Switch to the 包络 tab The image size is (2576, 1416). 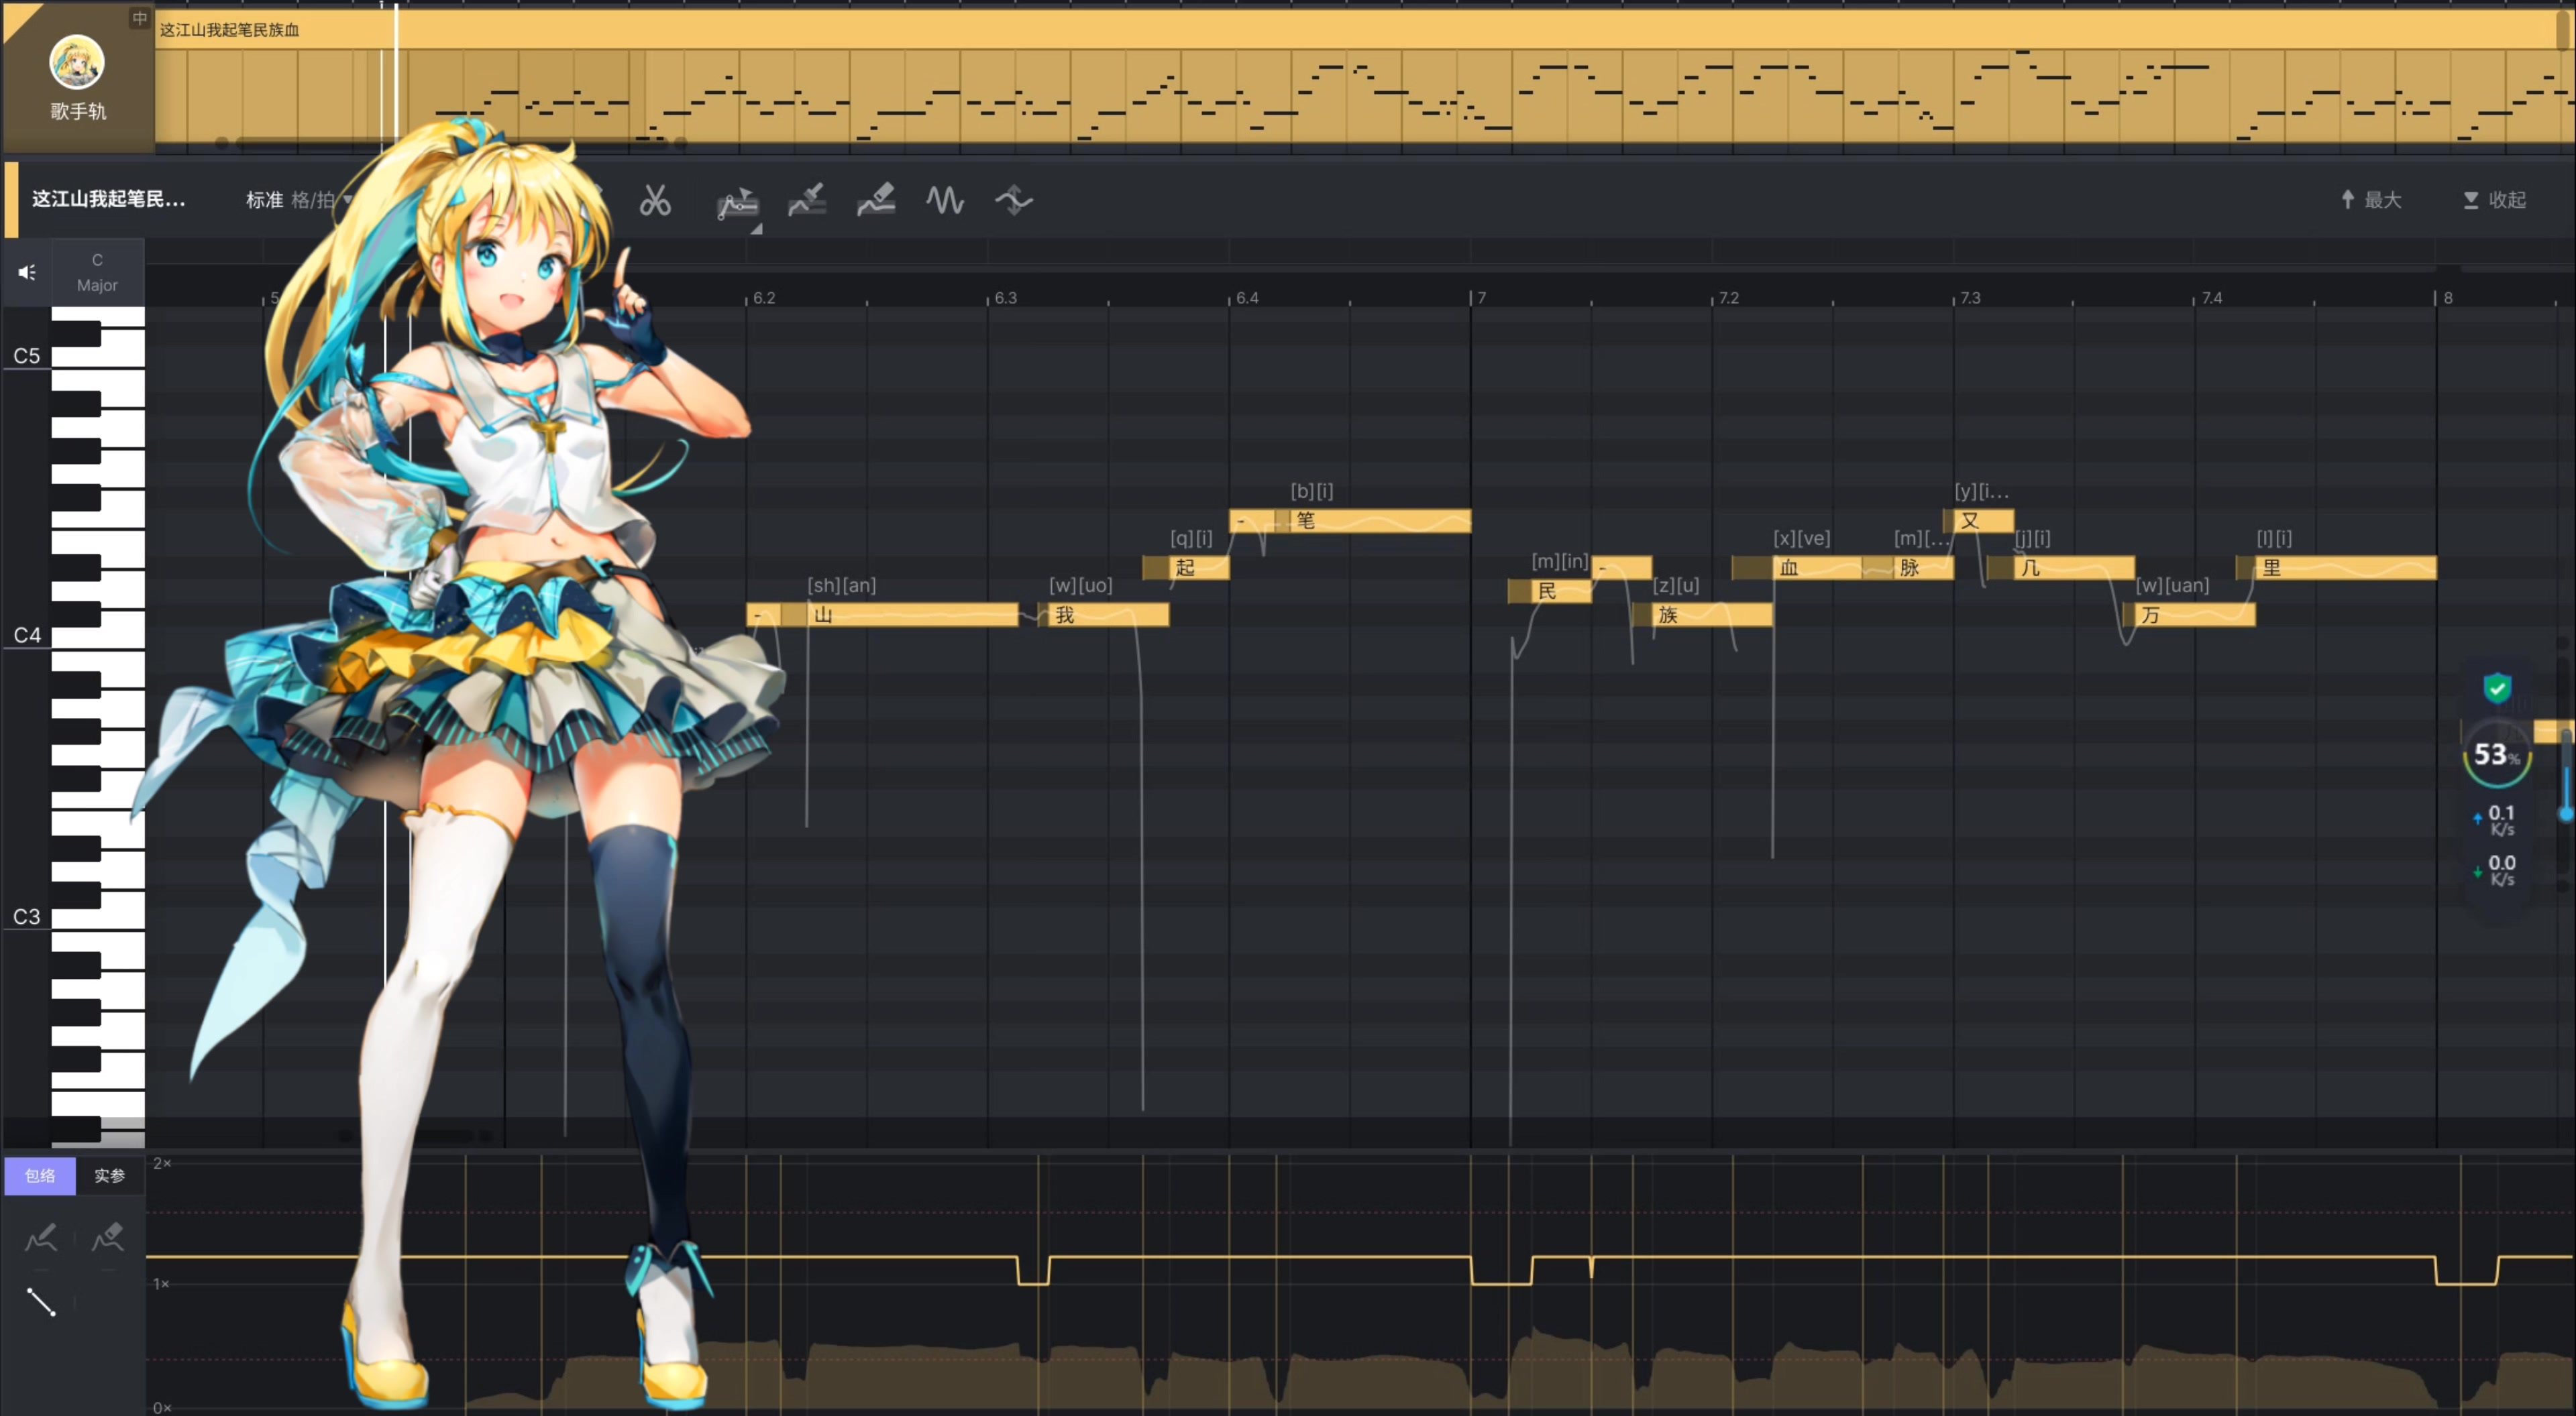(40, 1176)
